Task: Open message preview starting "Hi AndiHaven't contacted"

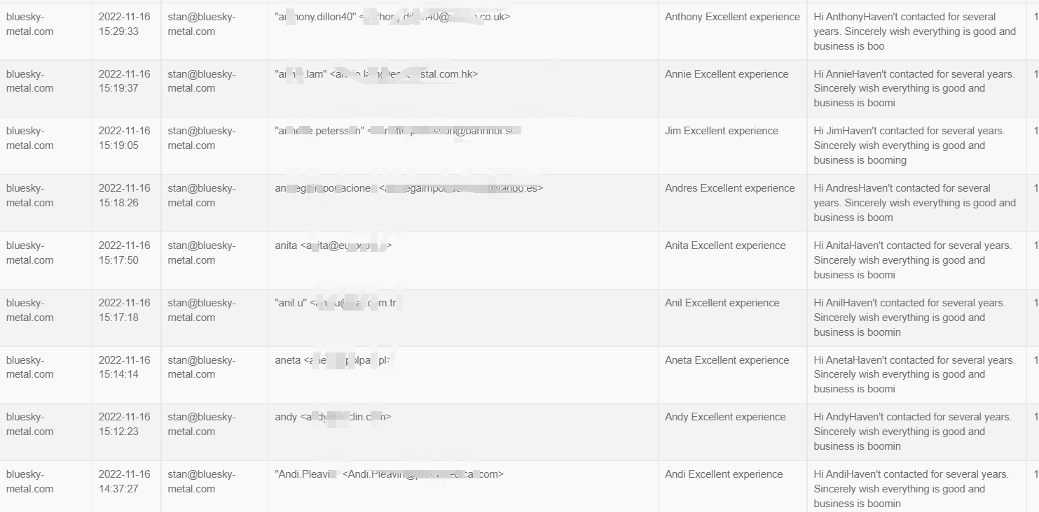Action: click(x=911, y=489)
